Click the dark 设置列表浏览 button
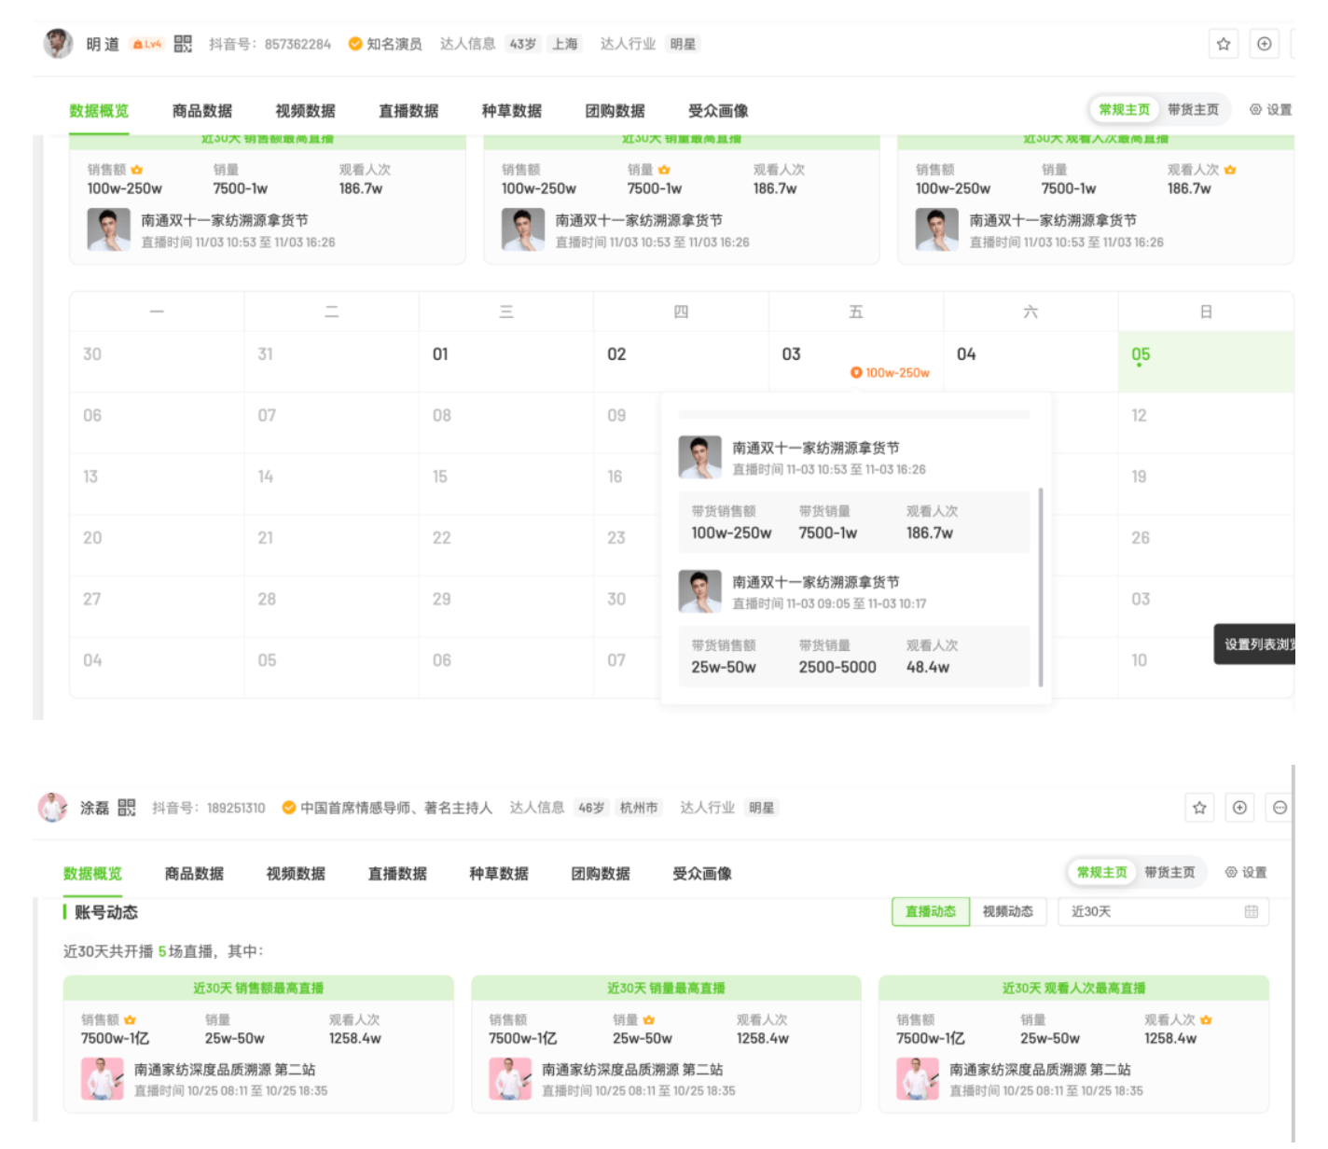Screen dimensions: 1328x1149 tap(1255, 644)
